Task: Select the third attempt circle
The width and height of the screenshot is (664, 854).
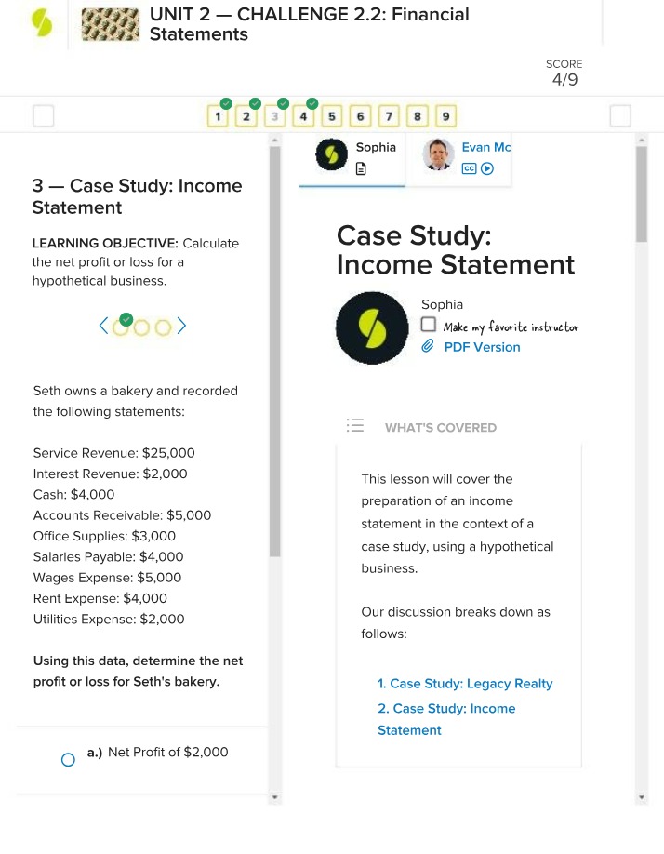Action: click(x=163, y=327)
